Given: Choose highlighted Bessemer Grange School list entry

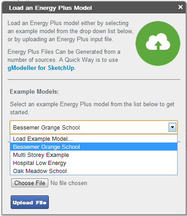Looking at the screenshot, I should [x=93, y=147].
